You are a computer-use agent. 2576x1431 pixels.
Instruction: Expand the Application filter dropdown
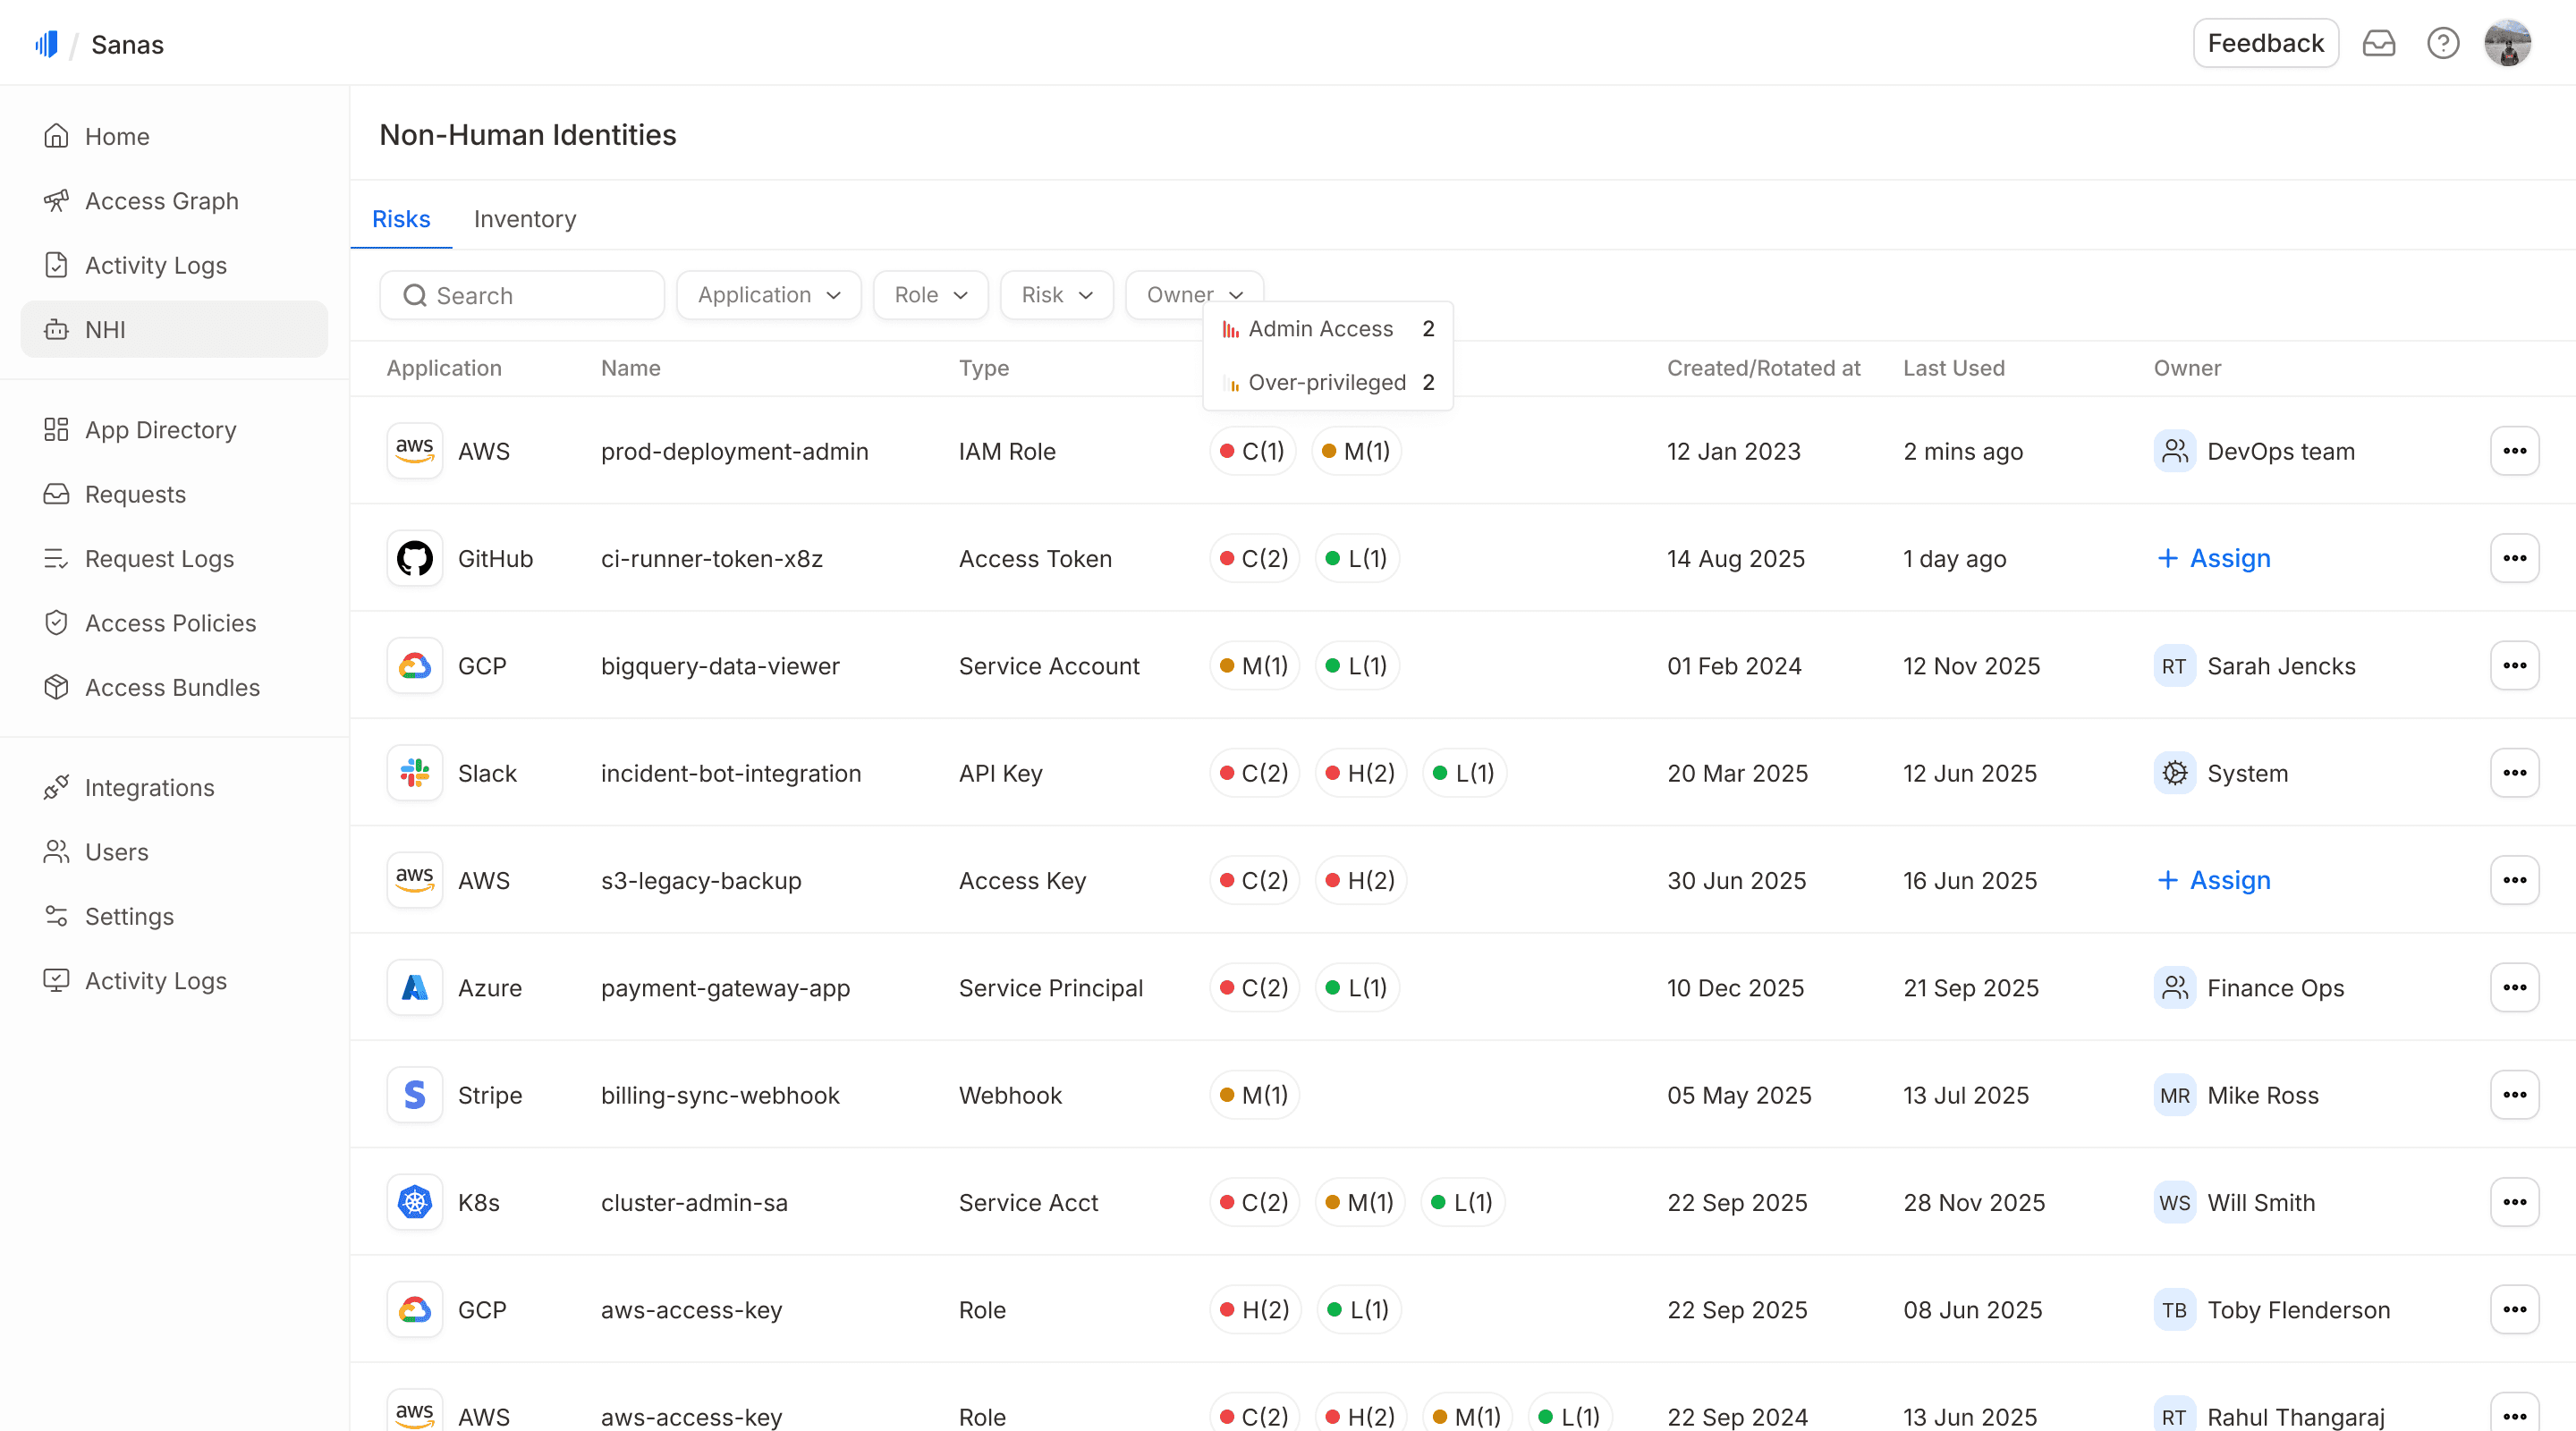click(x=768, y=295)
